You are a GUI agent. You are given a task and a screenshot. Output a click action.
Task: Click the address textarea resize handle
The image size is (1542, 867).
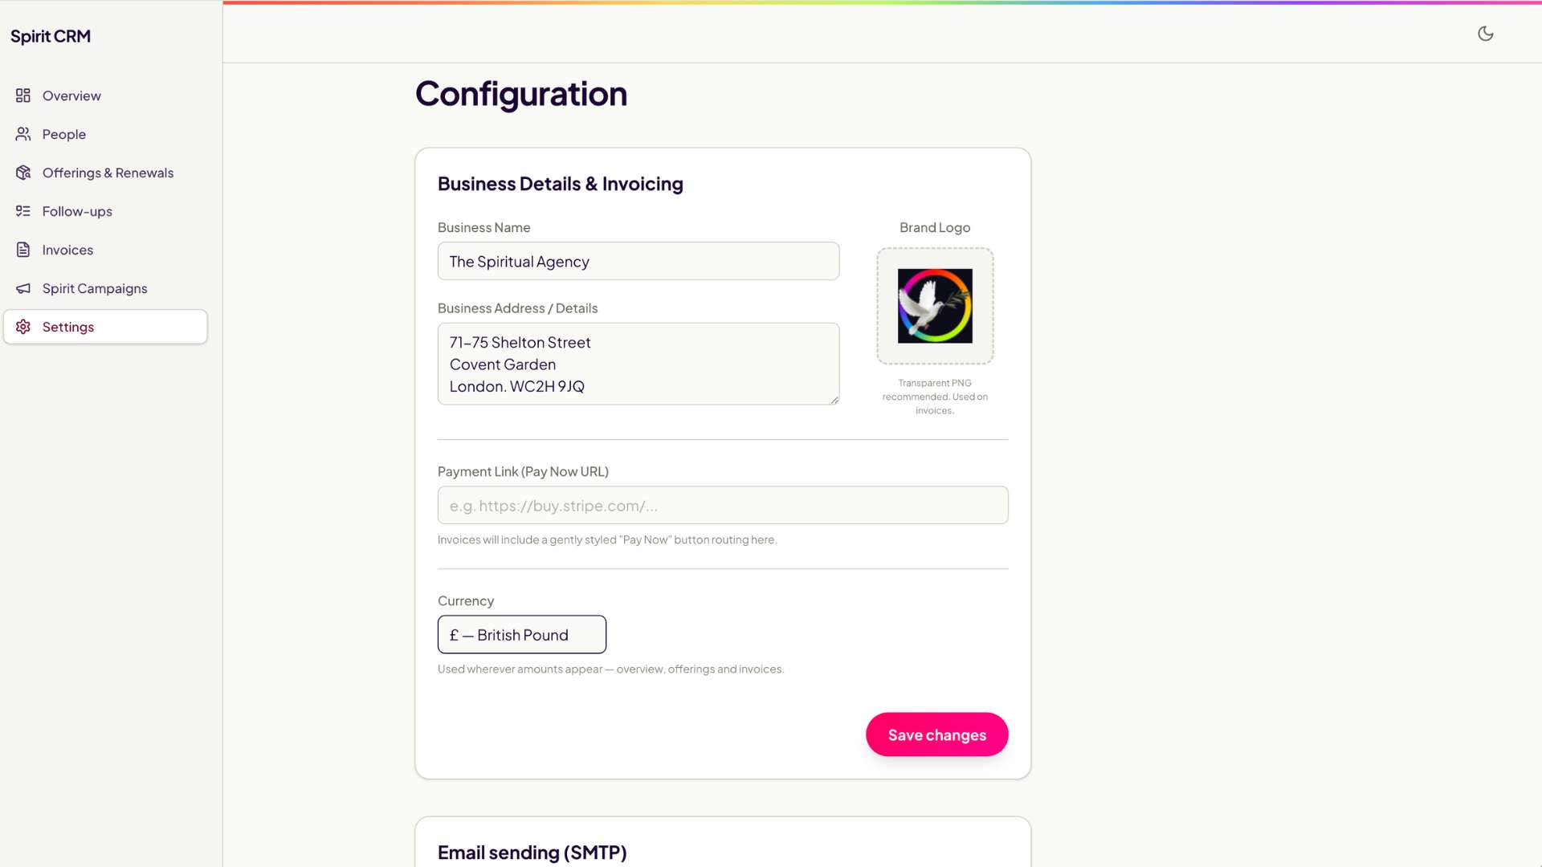(834, 400)
